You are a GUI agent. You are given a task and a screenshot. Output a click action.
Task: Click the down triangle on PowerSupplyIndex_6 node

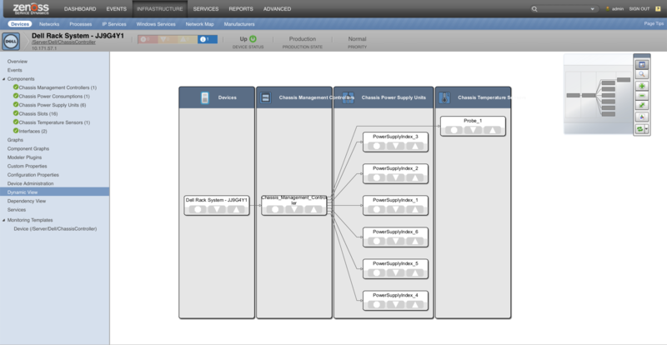395,241
